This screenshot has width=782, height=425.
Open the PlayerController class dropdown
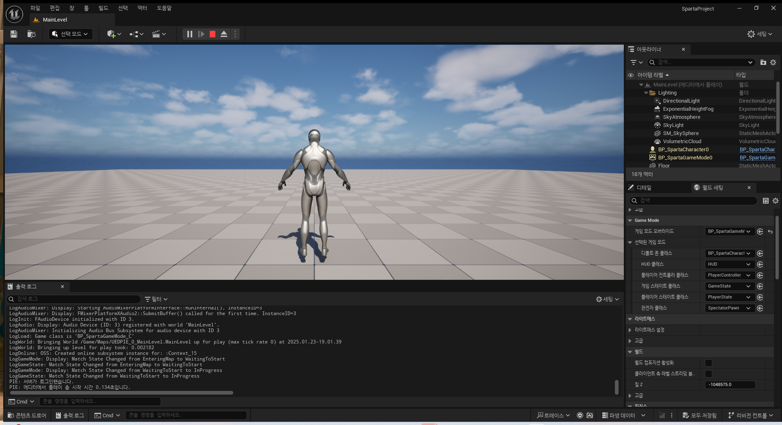coord(729,275)
